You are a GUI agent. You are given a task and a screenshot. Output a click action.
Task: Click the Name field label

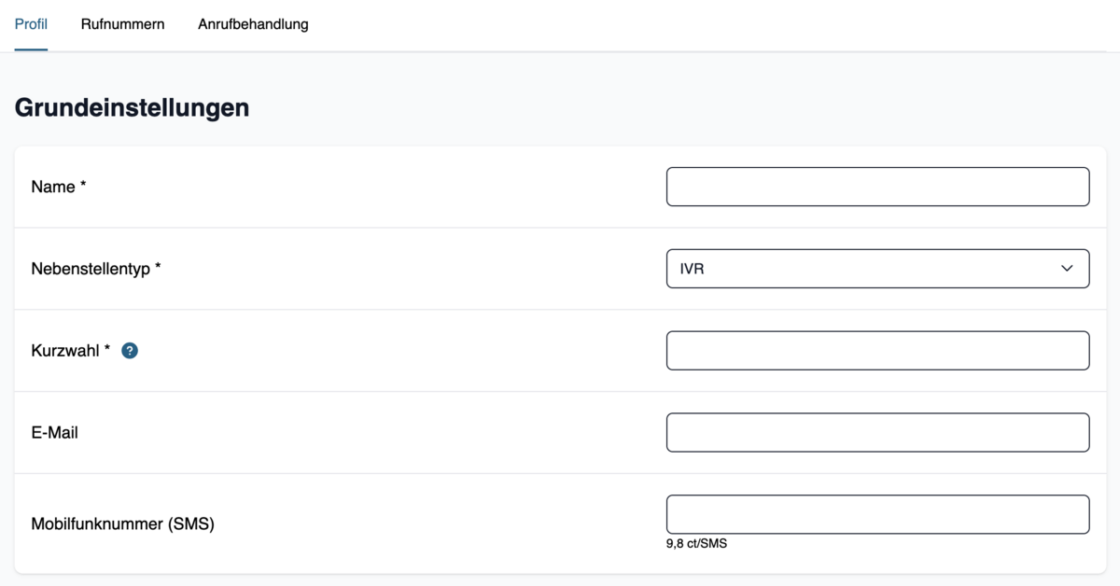pos(53,187)
